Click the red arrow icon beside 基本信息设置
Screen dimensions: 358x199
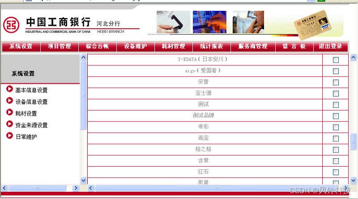click(x=9, y=89)
